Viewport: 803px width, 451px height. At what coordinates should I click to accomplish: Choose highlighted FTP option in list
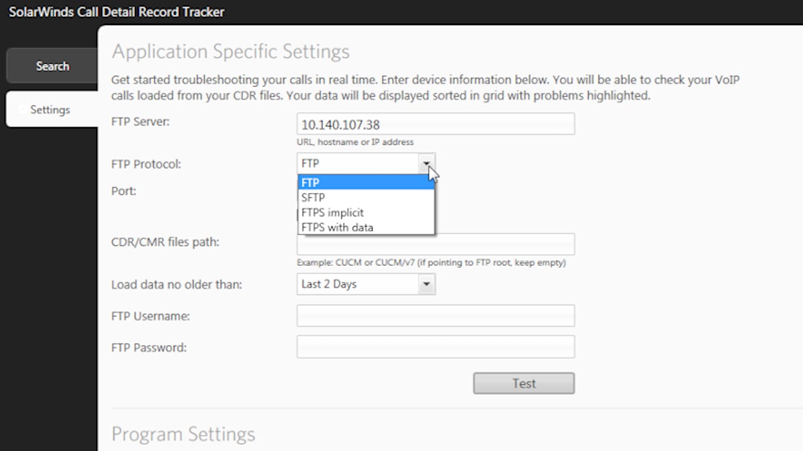click(x=366, y=182)
